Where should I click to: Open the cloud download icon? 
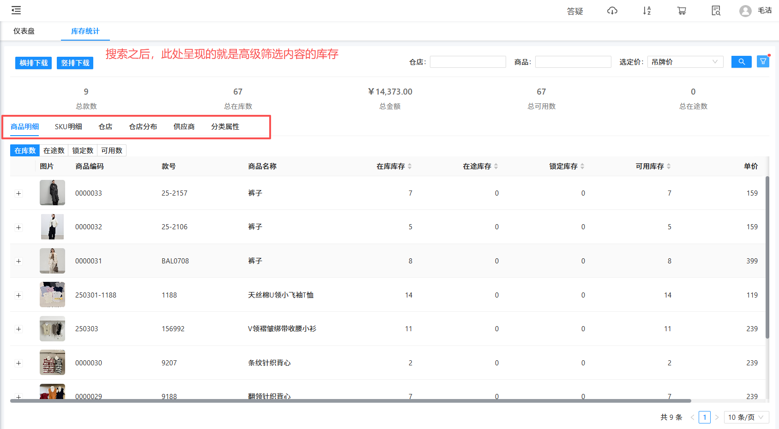coord(612,11)
